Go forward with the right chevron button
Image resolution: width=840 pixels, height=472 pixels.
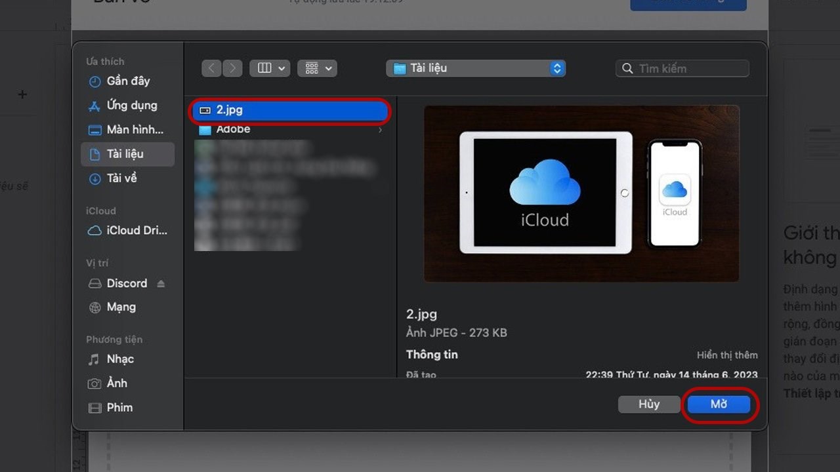point(232,68)
